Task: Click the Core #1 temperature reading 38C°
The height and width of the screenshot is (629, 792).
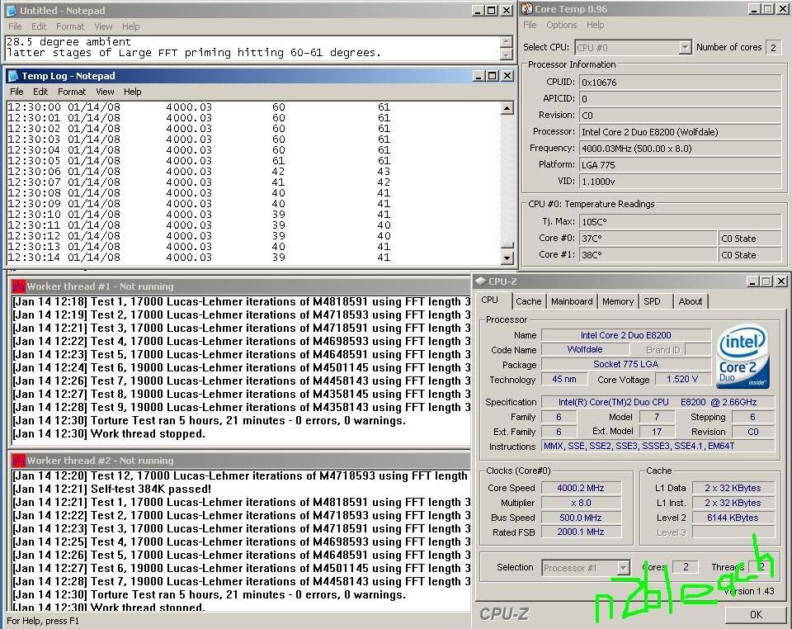Action: 648,254
